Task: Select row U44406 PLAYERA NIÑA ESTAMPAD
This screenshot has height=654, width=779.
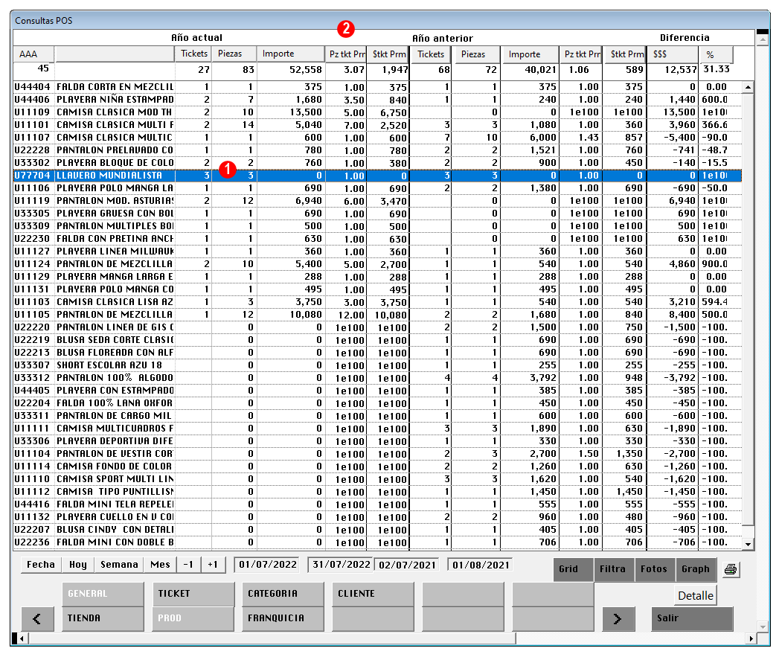Action: 377,100
